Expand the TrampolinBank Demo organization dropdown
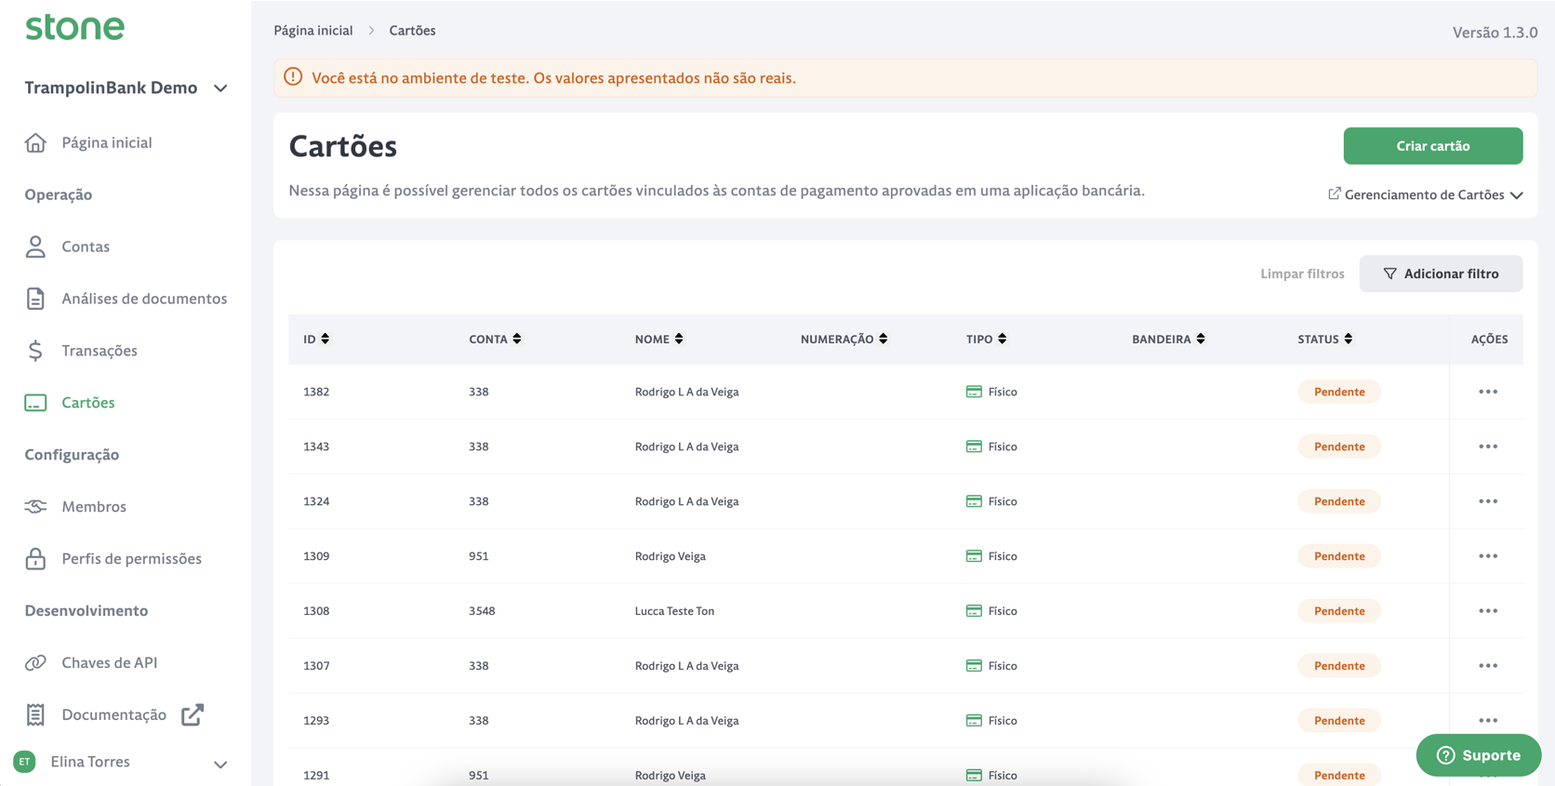The width and height of the screenshot is (1555, 786). 220,88
